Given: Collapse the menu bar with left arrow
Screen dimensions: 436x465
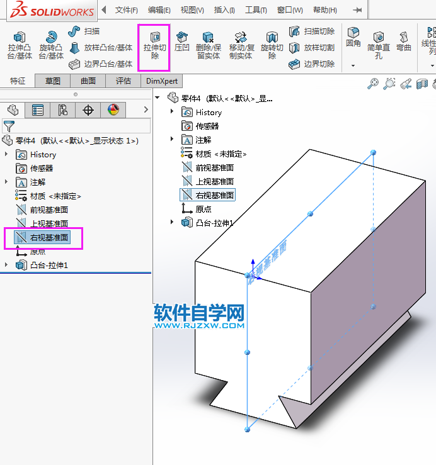Looking at the screenshot, I should tap(104, 10).
